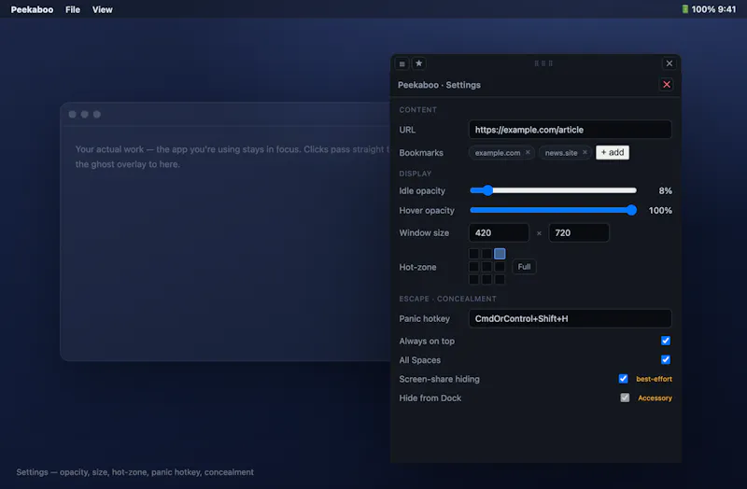Open the news.site bookmark chip
The height and width of the screenshot is (489, 747).
point(561,153)
